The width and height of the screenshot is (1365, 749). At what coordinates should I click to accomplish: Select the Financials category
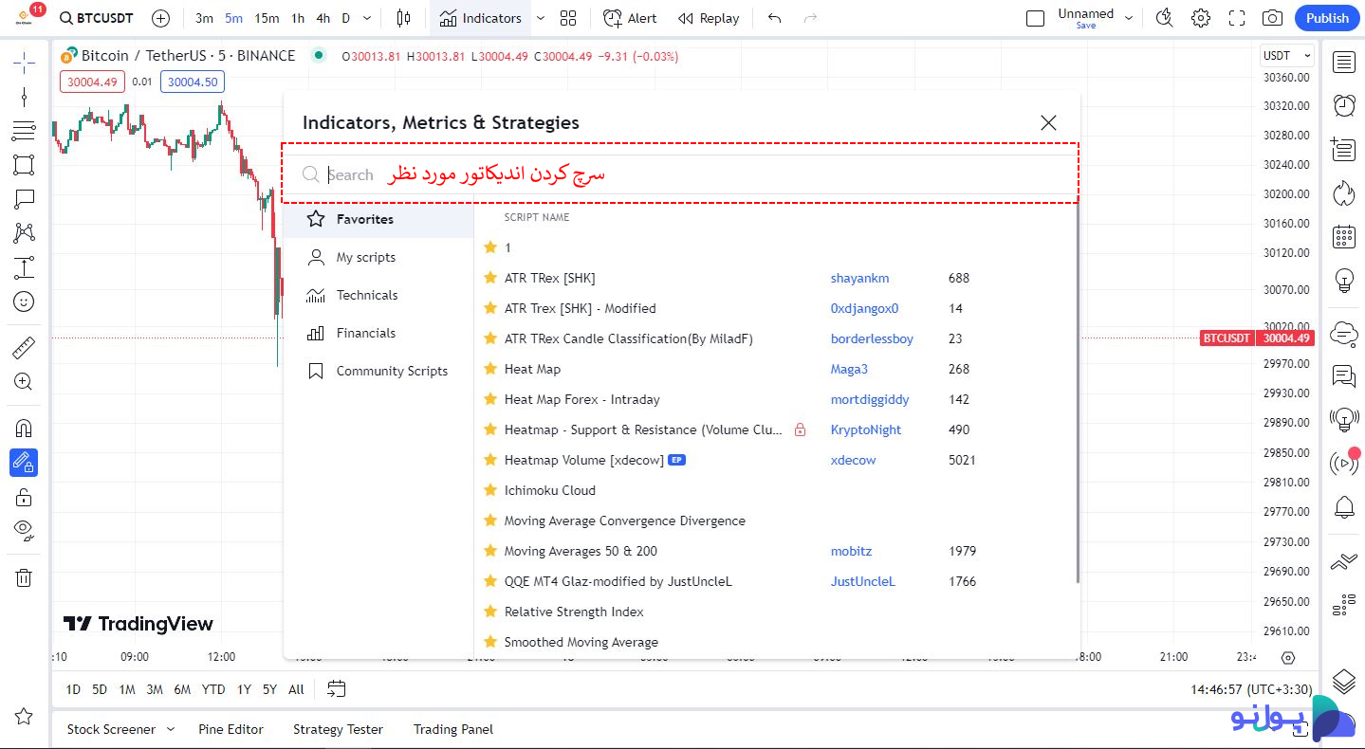378,333
